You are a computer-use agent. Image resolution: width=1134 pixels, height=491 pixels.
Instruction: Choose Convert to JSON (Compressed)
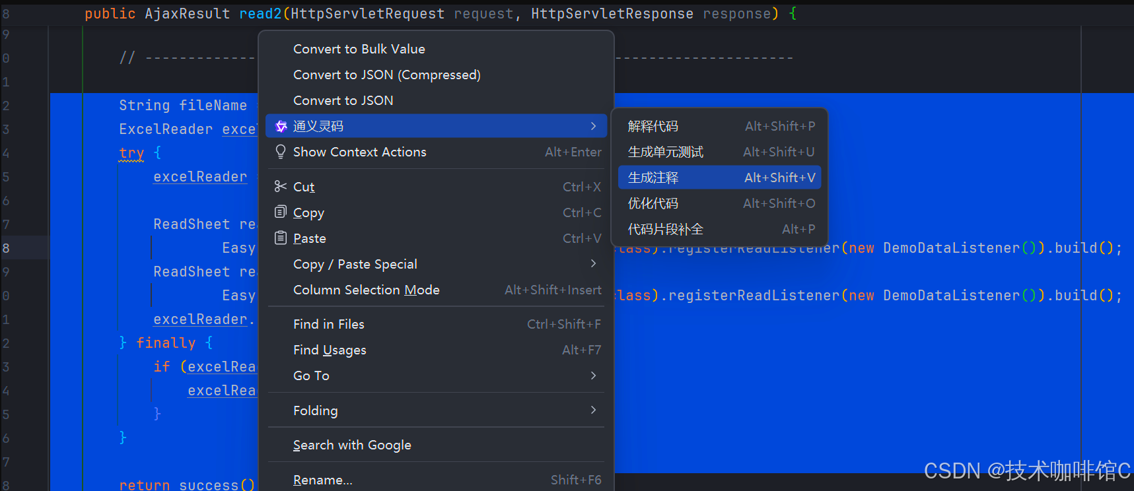point(436,75)
